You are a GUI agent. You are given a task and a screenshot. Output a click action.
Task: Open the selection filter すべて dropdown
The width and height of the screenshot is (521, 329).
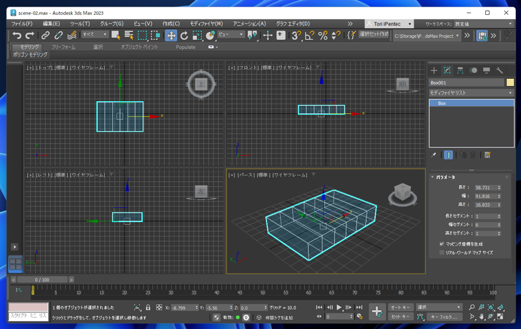(95, 35)
